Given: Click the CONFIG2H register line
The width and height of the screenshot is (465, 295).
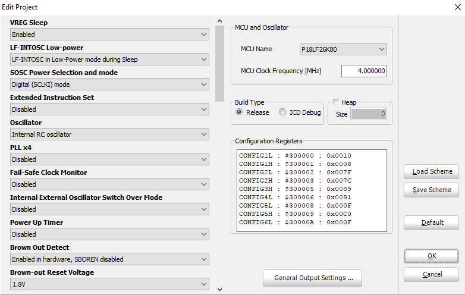Looking at the screenshot, I should coord(295,181).
